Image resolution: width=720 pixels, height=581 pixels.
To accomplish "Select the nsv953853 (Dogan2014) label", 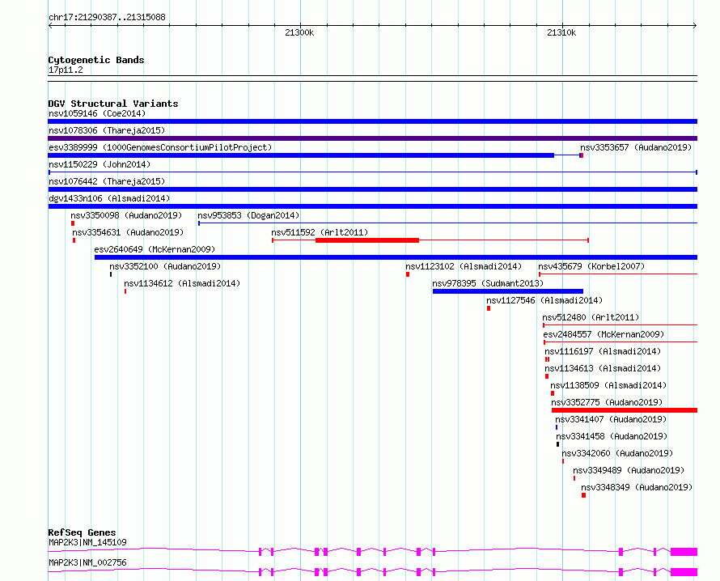I will 248,215.
